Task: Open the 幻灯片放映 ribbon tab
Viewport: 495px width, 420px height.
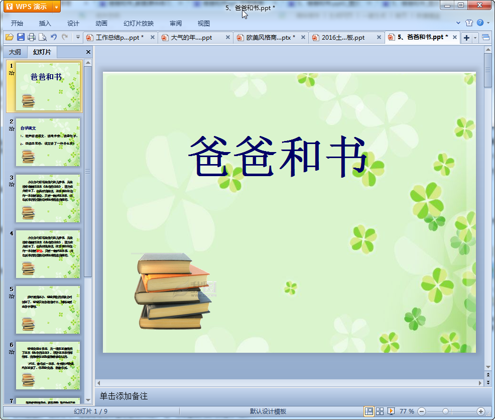Action: pyautogui.click(x=139, y=24)
